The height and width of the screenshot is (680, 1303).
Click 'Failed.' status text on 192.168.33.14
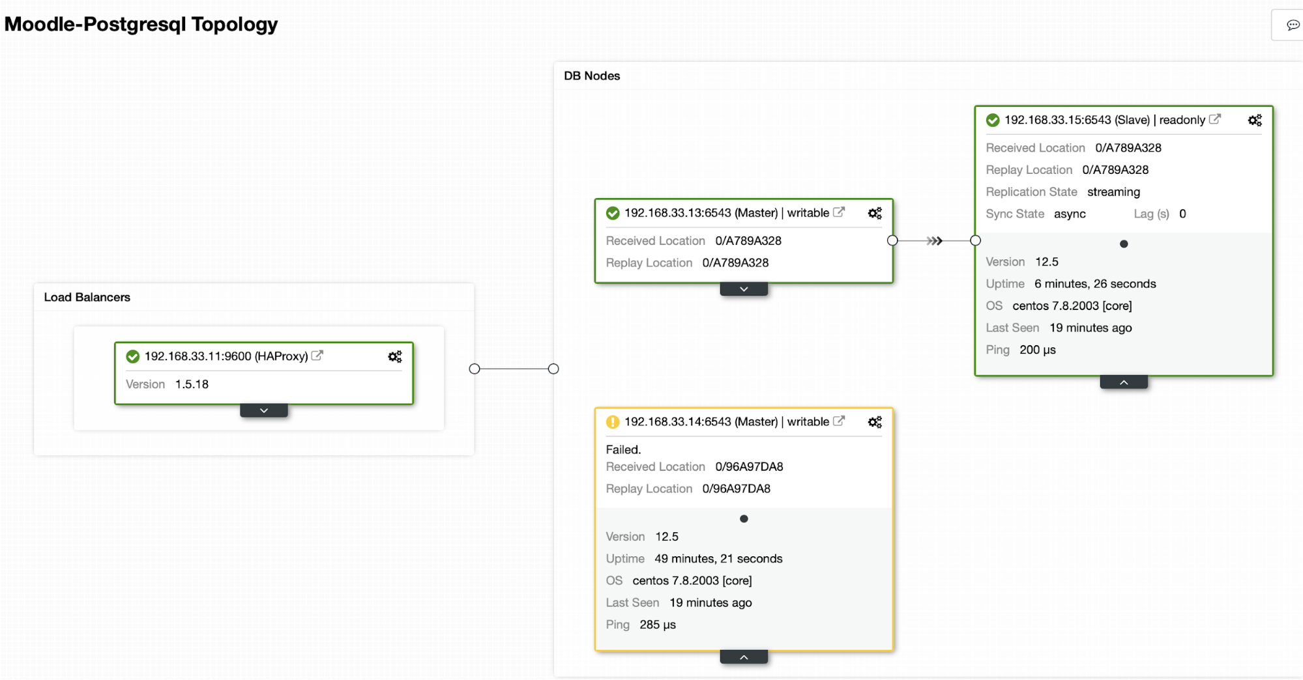(623, 449)
